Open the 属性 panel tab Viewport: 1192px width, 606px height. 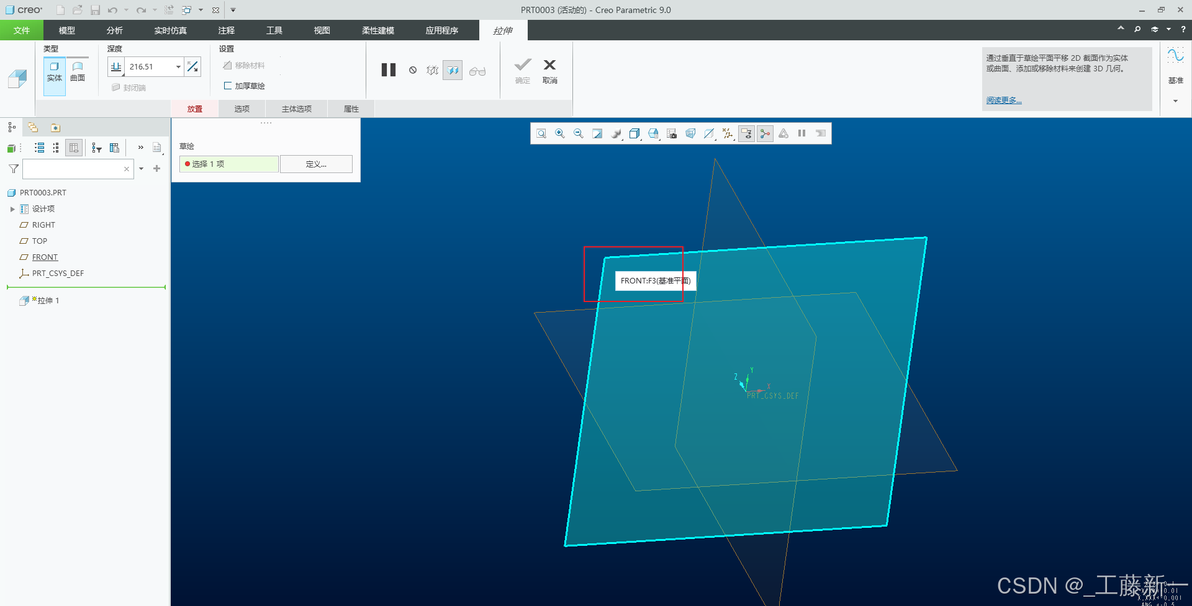tap(351, 109)
